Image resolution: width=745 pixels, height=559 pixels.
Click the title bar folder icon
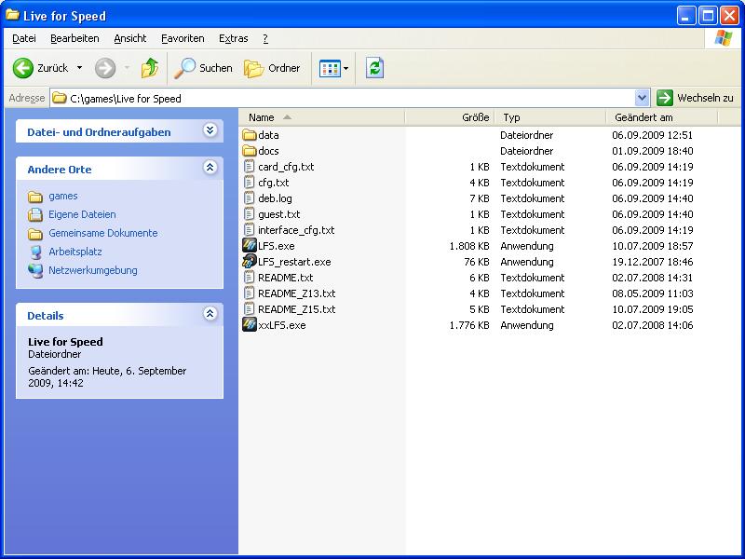[12, 15]
